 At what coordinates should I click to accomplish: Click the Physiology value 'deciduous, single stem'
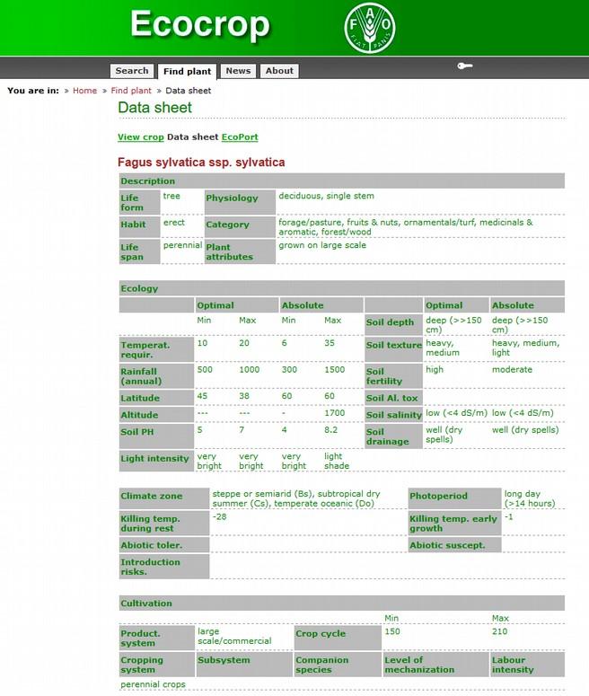(326, 196)
